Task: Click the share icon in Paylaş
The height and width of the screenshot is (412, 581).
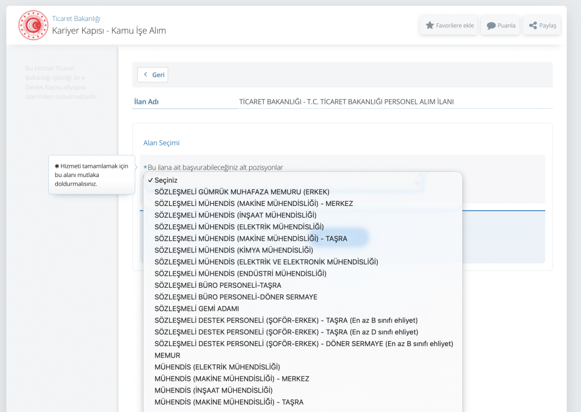Action: (533, 26)
